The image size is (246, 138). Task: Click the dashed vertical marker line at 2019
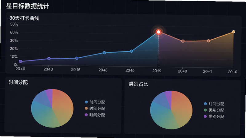point(158,51)
